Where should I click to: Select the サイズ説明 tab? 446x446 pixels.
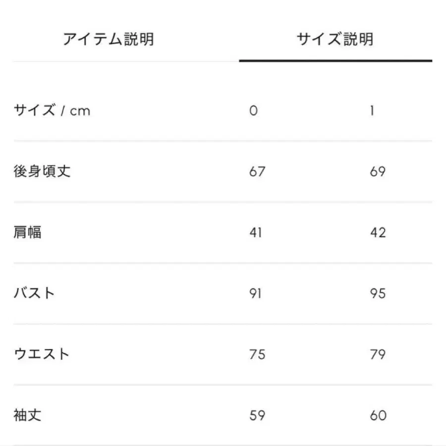(336, 38)
